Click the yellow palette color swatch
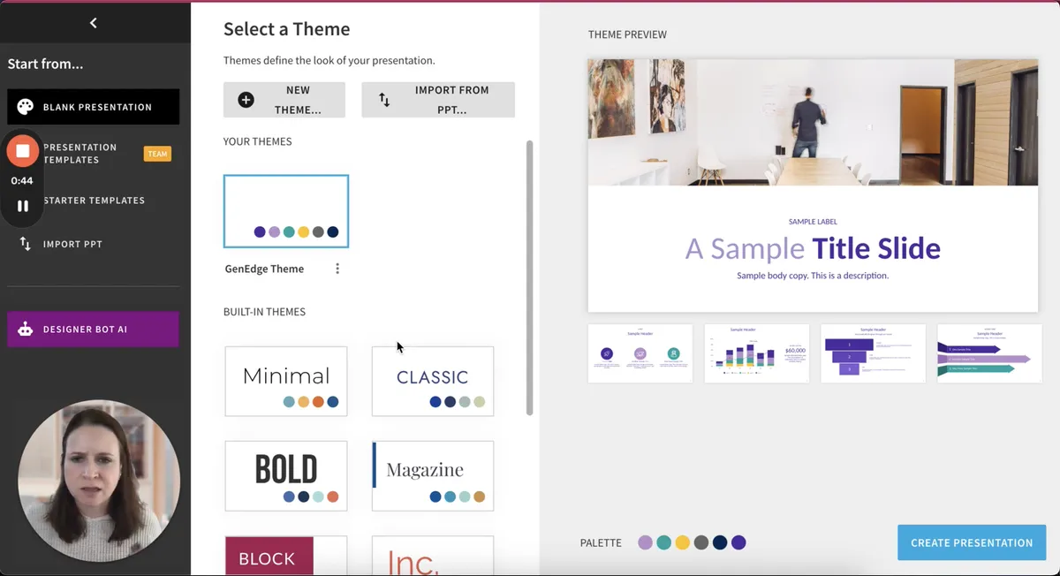This screenshot has height=576, width=1060. pos(682,542)
